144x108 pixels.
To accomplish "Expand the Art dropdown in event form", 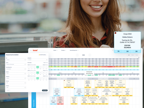I will 16,60.
